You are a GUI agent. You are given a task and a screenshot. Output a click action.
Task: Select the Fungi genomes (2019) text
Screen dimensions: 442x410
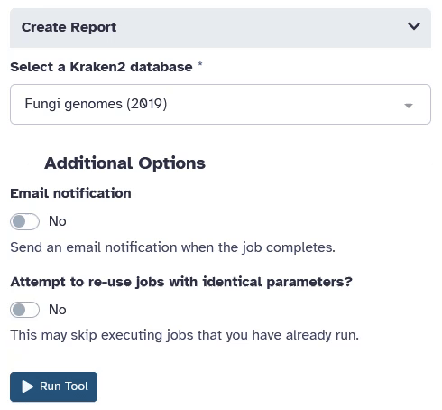[x=96, y=104]
